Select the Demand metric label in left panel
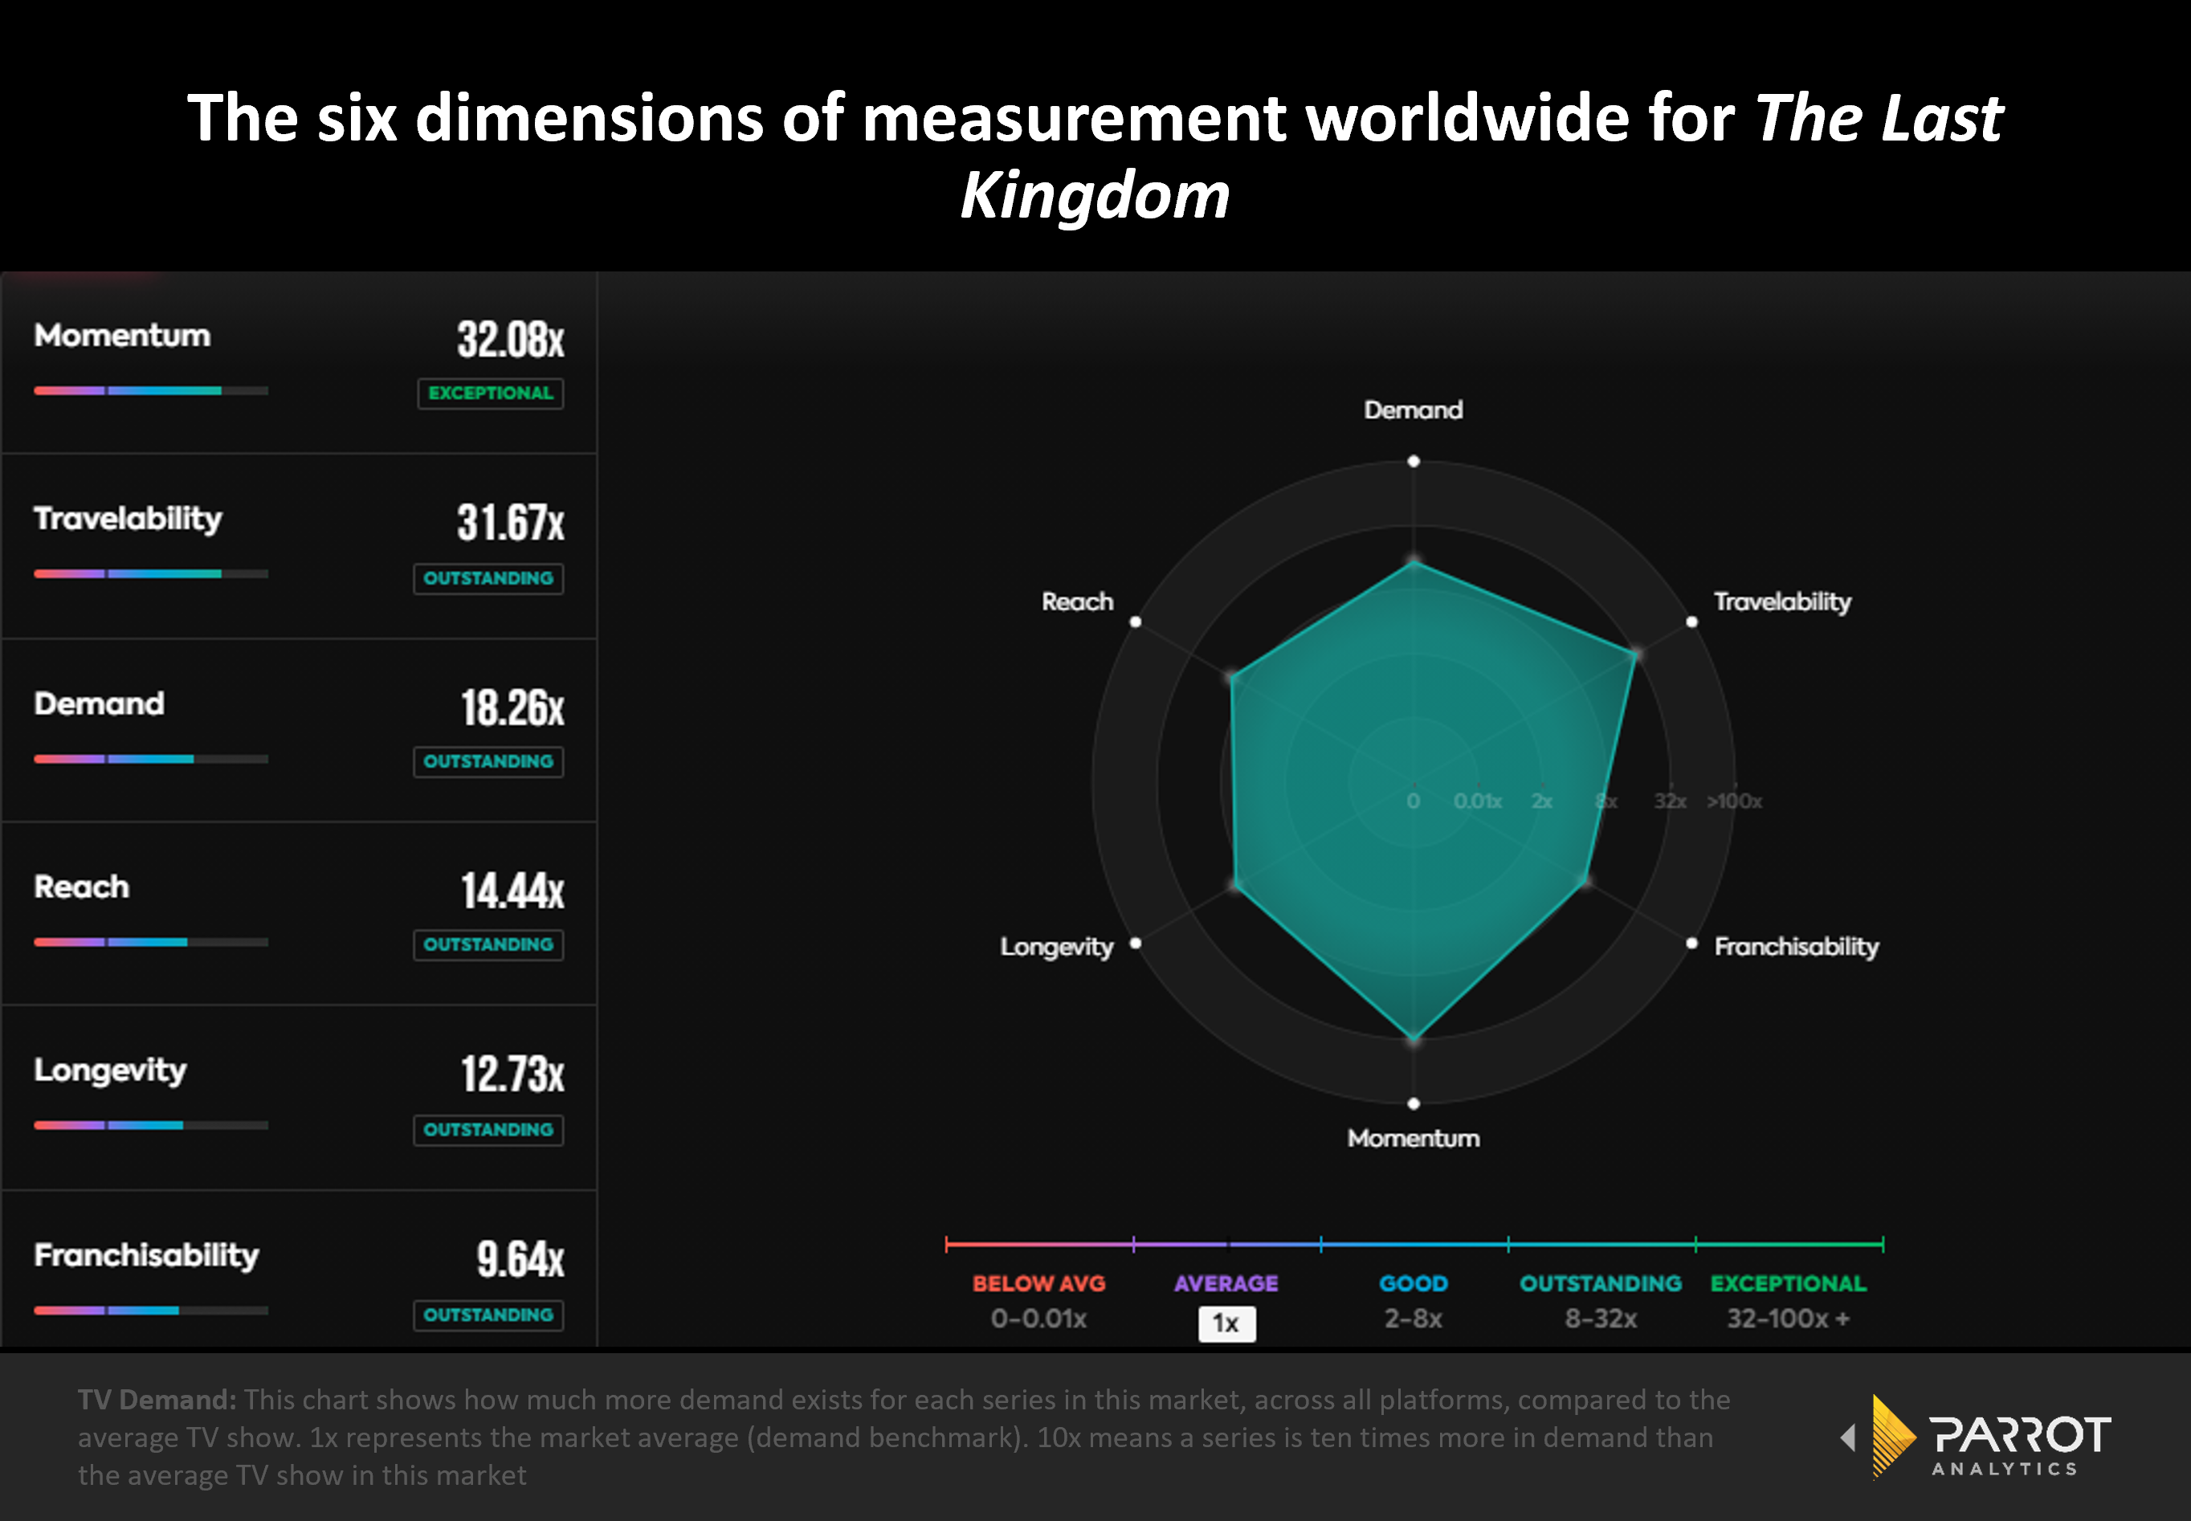2191x1521 pixels. point(99,703)
